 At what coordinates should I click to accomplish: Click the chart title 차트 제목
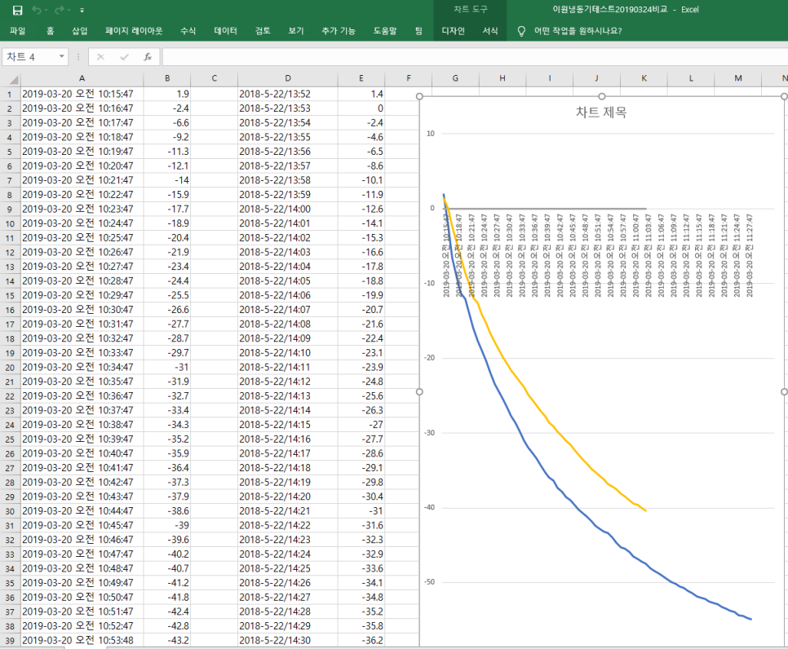point(601,112)
